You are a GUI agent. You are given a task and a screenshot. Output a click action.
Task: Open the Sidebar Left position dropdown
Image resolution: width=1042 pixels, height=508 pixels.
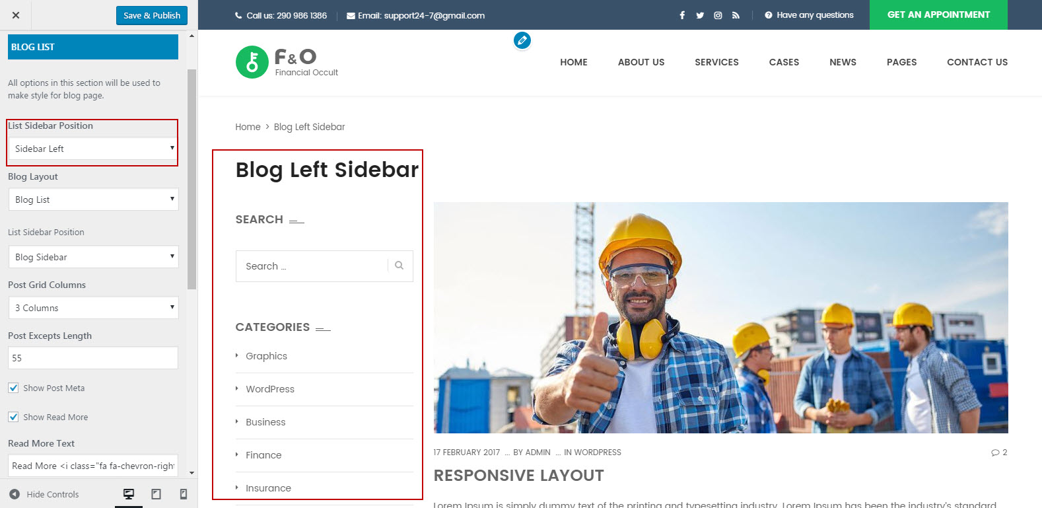tap(93, 149)
